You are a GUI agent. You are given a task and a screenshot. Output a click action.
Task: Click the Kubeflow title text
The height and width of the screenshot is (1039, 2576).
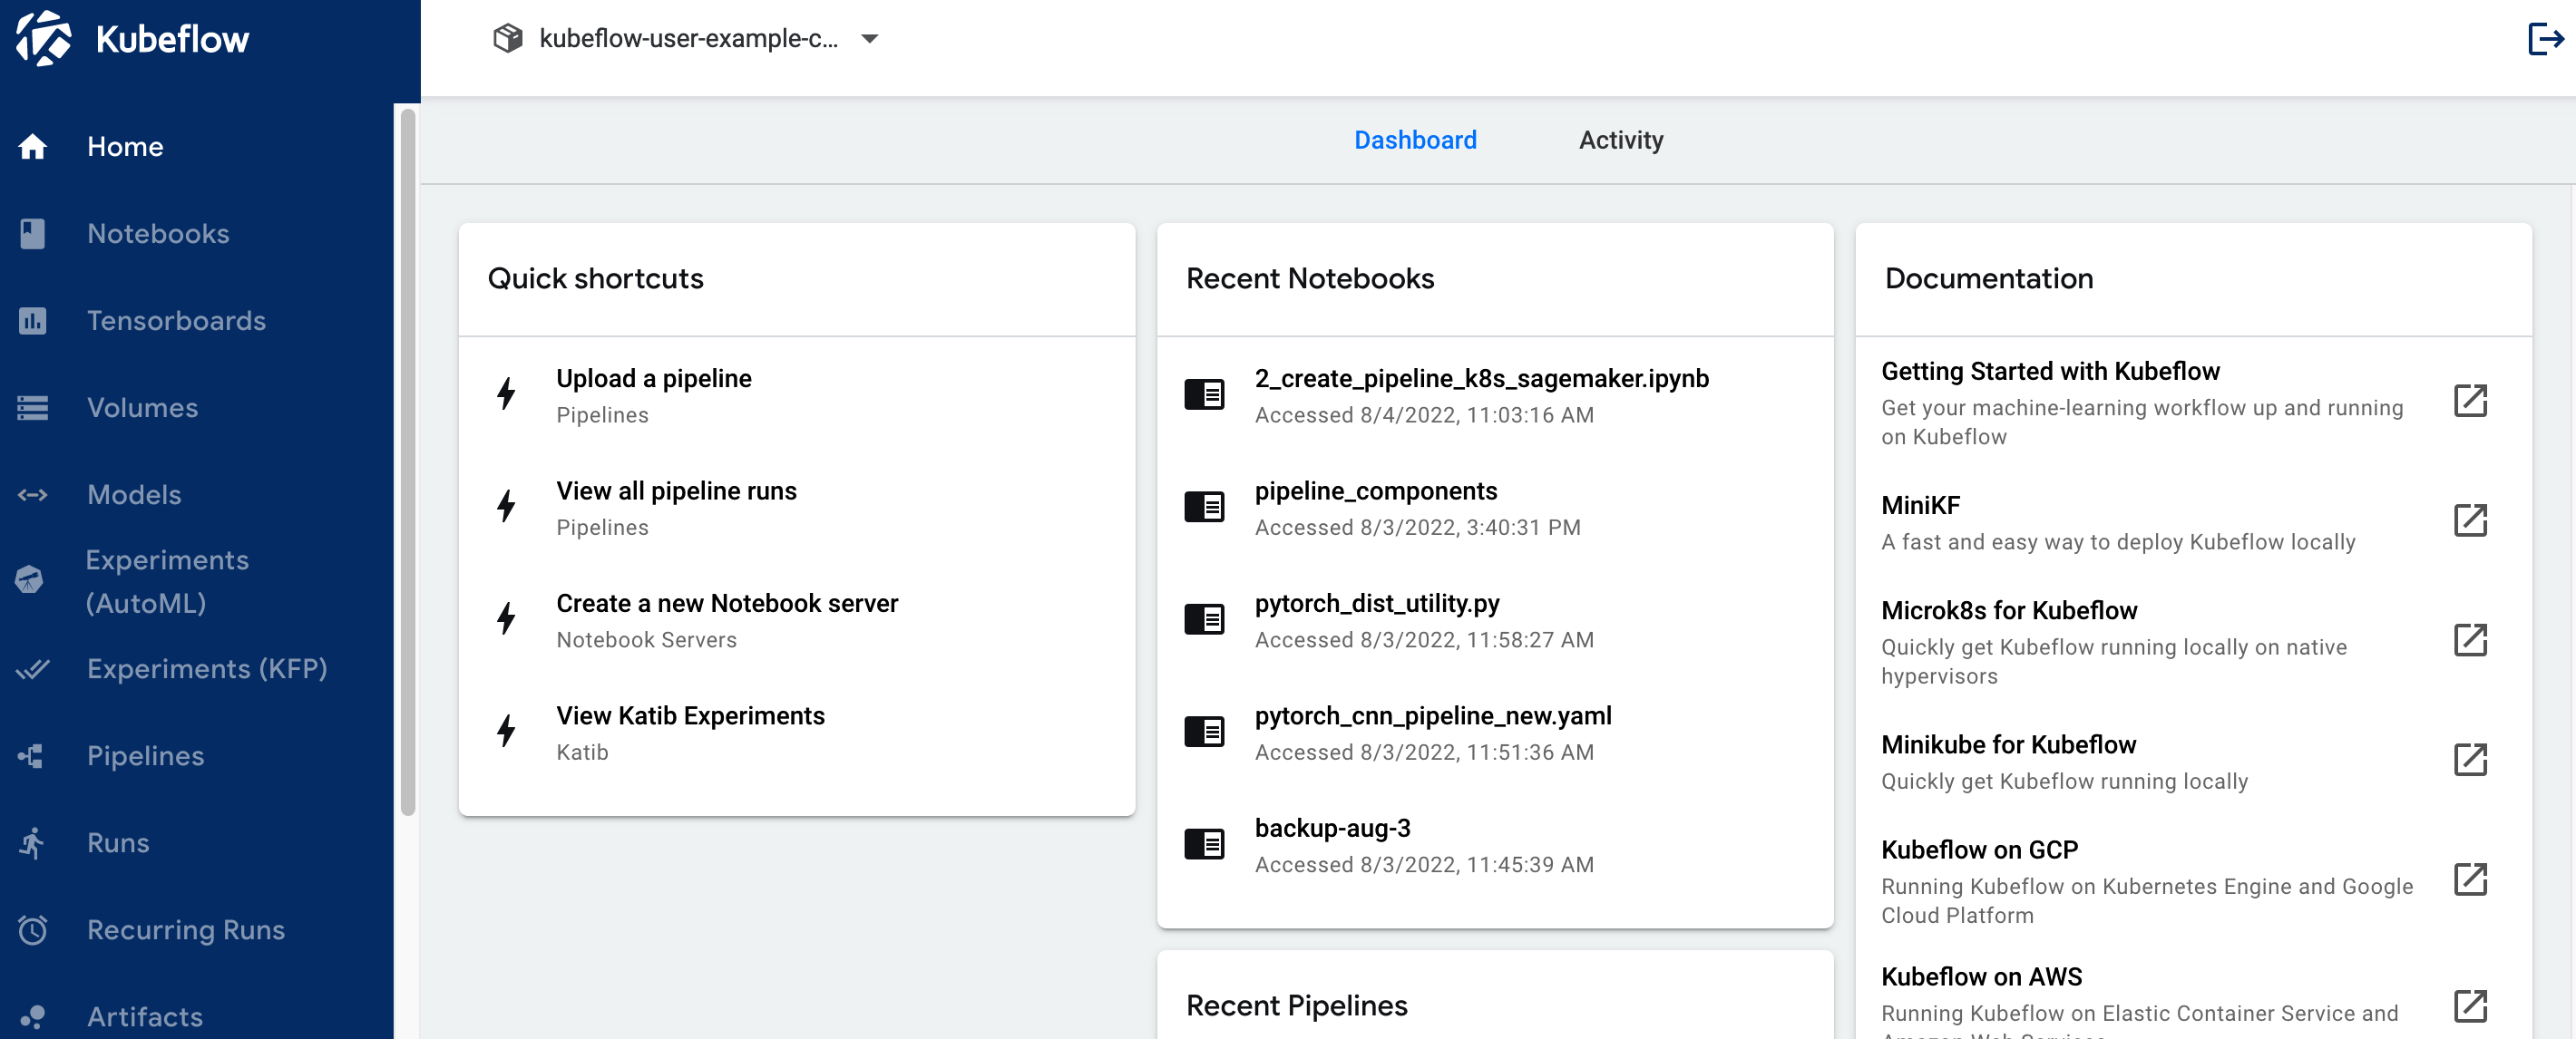[172, 39]
